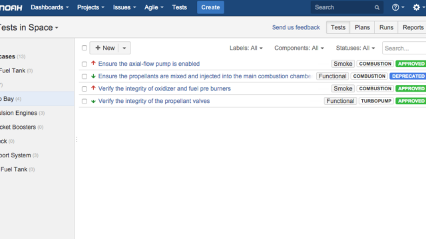Click red up arrow for axial-flow pump test

tap(93, 63)
